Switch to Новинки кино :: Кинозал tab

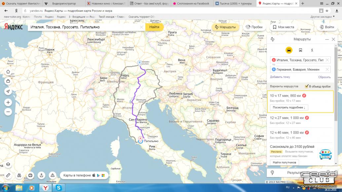coord(106,4)
